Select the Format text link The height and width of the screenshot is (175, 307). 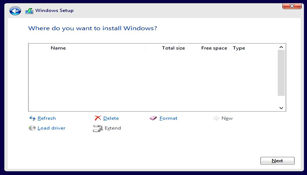click(x=168, y=118)
